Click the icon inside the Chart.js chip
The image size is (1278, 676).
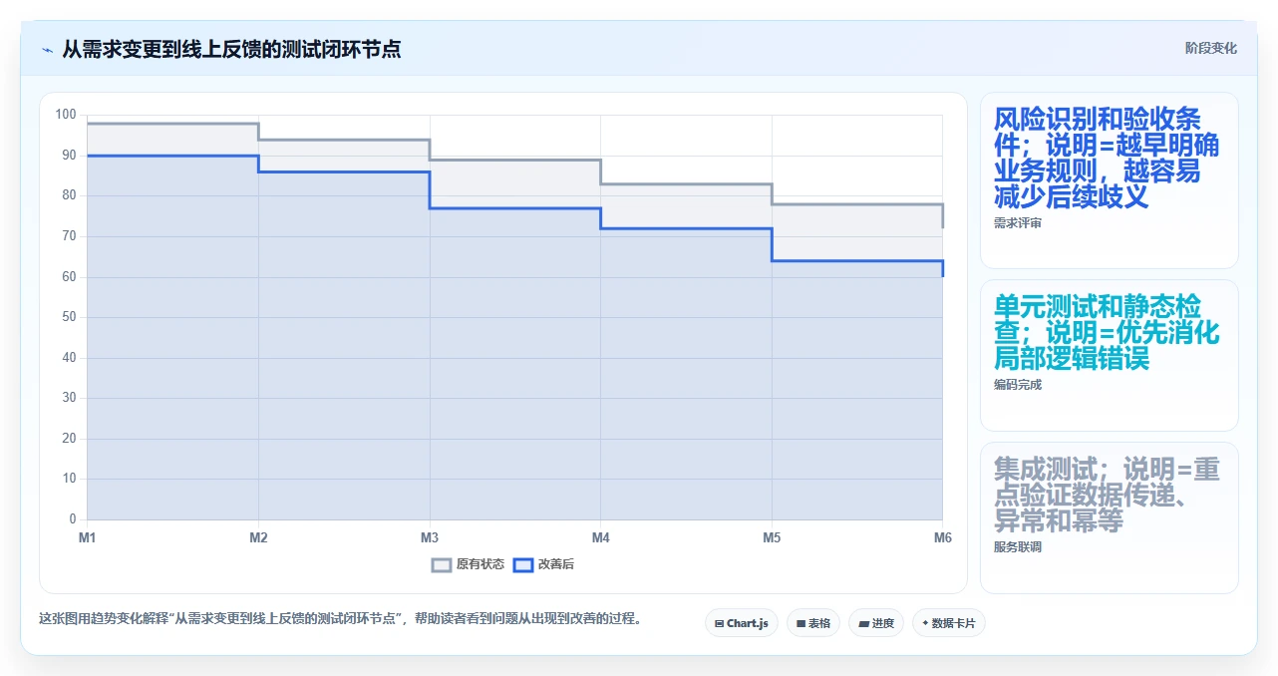pyautogui.click(x=720, y=623)
